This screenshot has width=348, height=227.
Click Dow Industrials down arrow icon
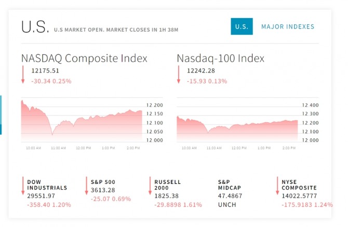[x=23, y=187]
